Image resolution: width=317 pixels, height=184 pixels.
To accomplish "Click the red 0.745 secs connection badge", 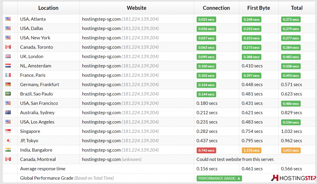I will pyautogui.click(x=206, y=151).
